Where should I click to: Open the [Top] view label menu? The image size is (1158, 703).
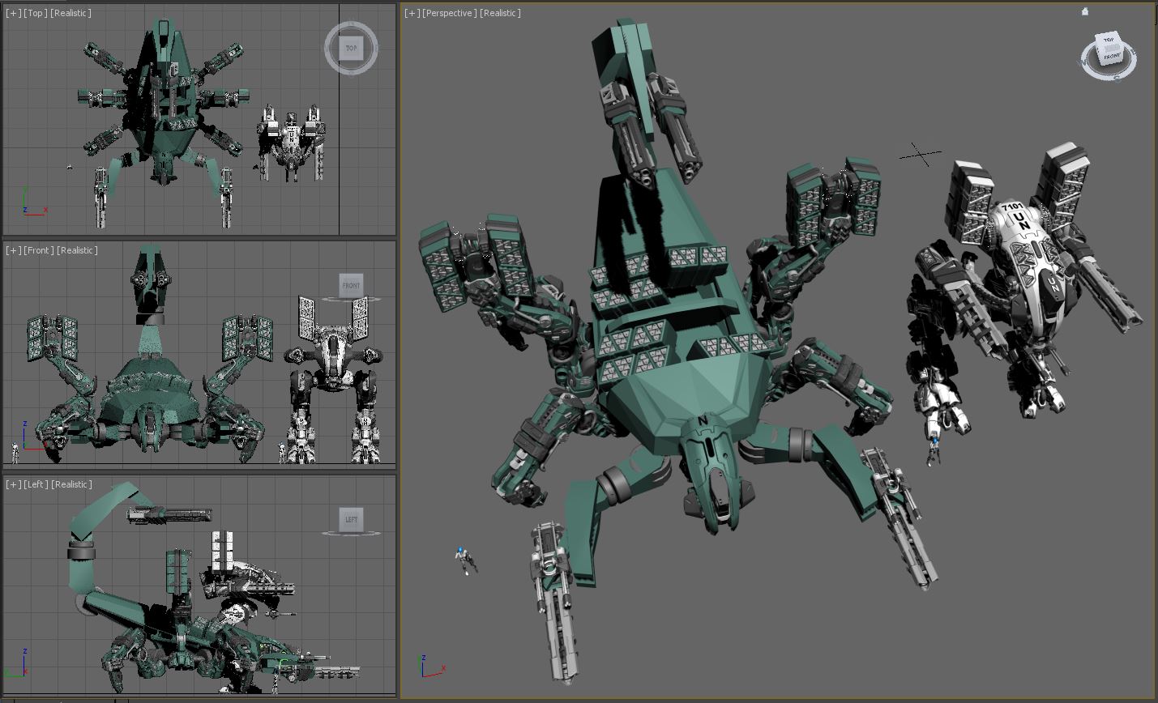36,13
